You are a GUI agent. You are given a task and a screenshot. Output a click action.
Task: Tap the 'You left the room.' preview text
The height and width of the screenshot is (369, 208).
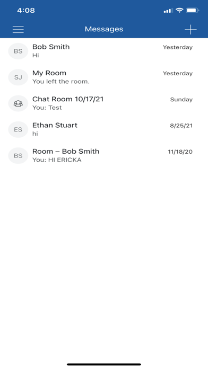coord(61,82)
